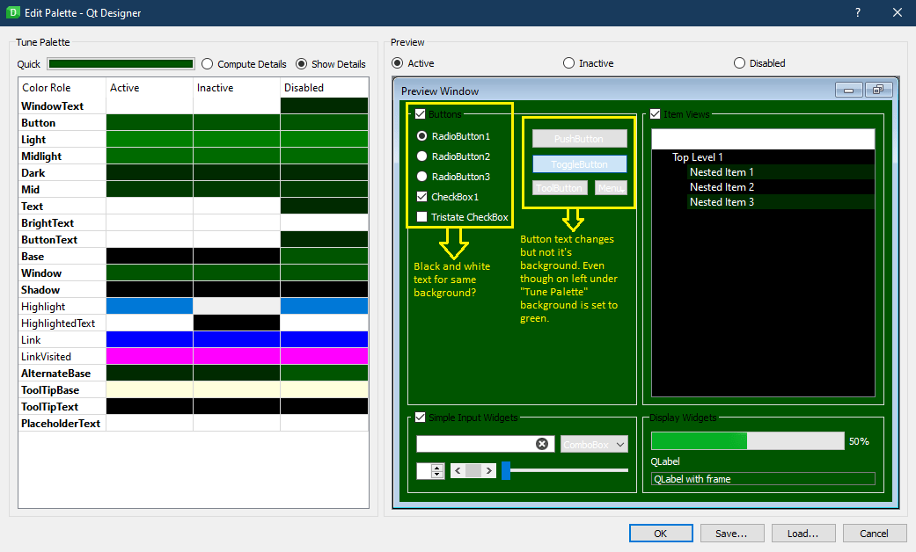This screenshot has height=552, width=916.
Task: Click the 50% progress bar
Action: point(748,440)
